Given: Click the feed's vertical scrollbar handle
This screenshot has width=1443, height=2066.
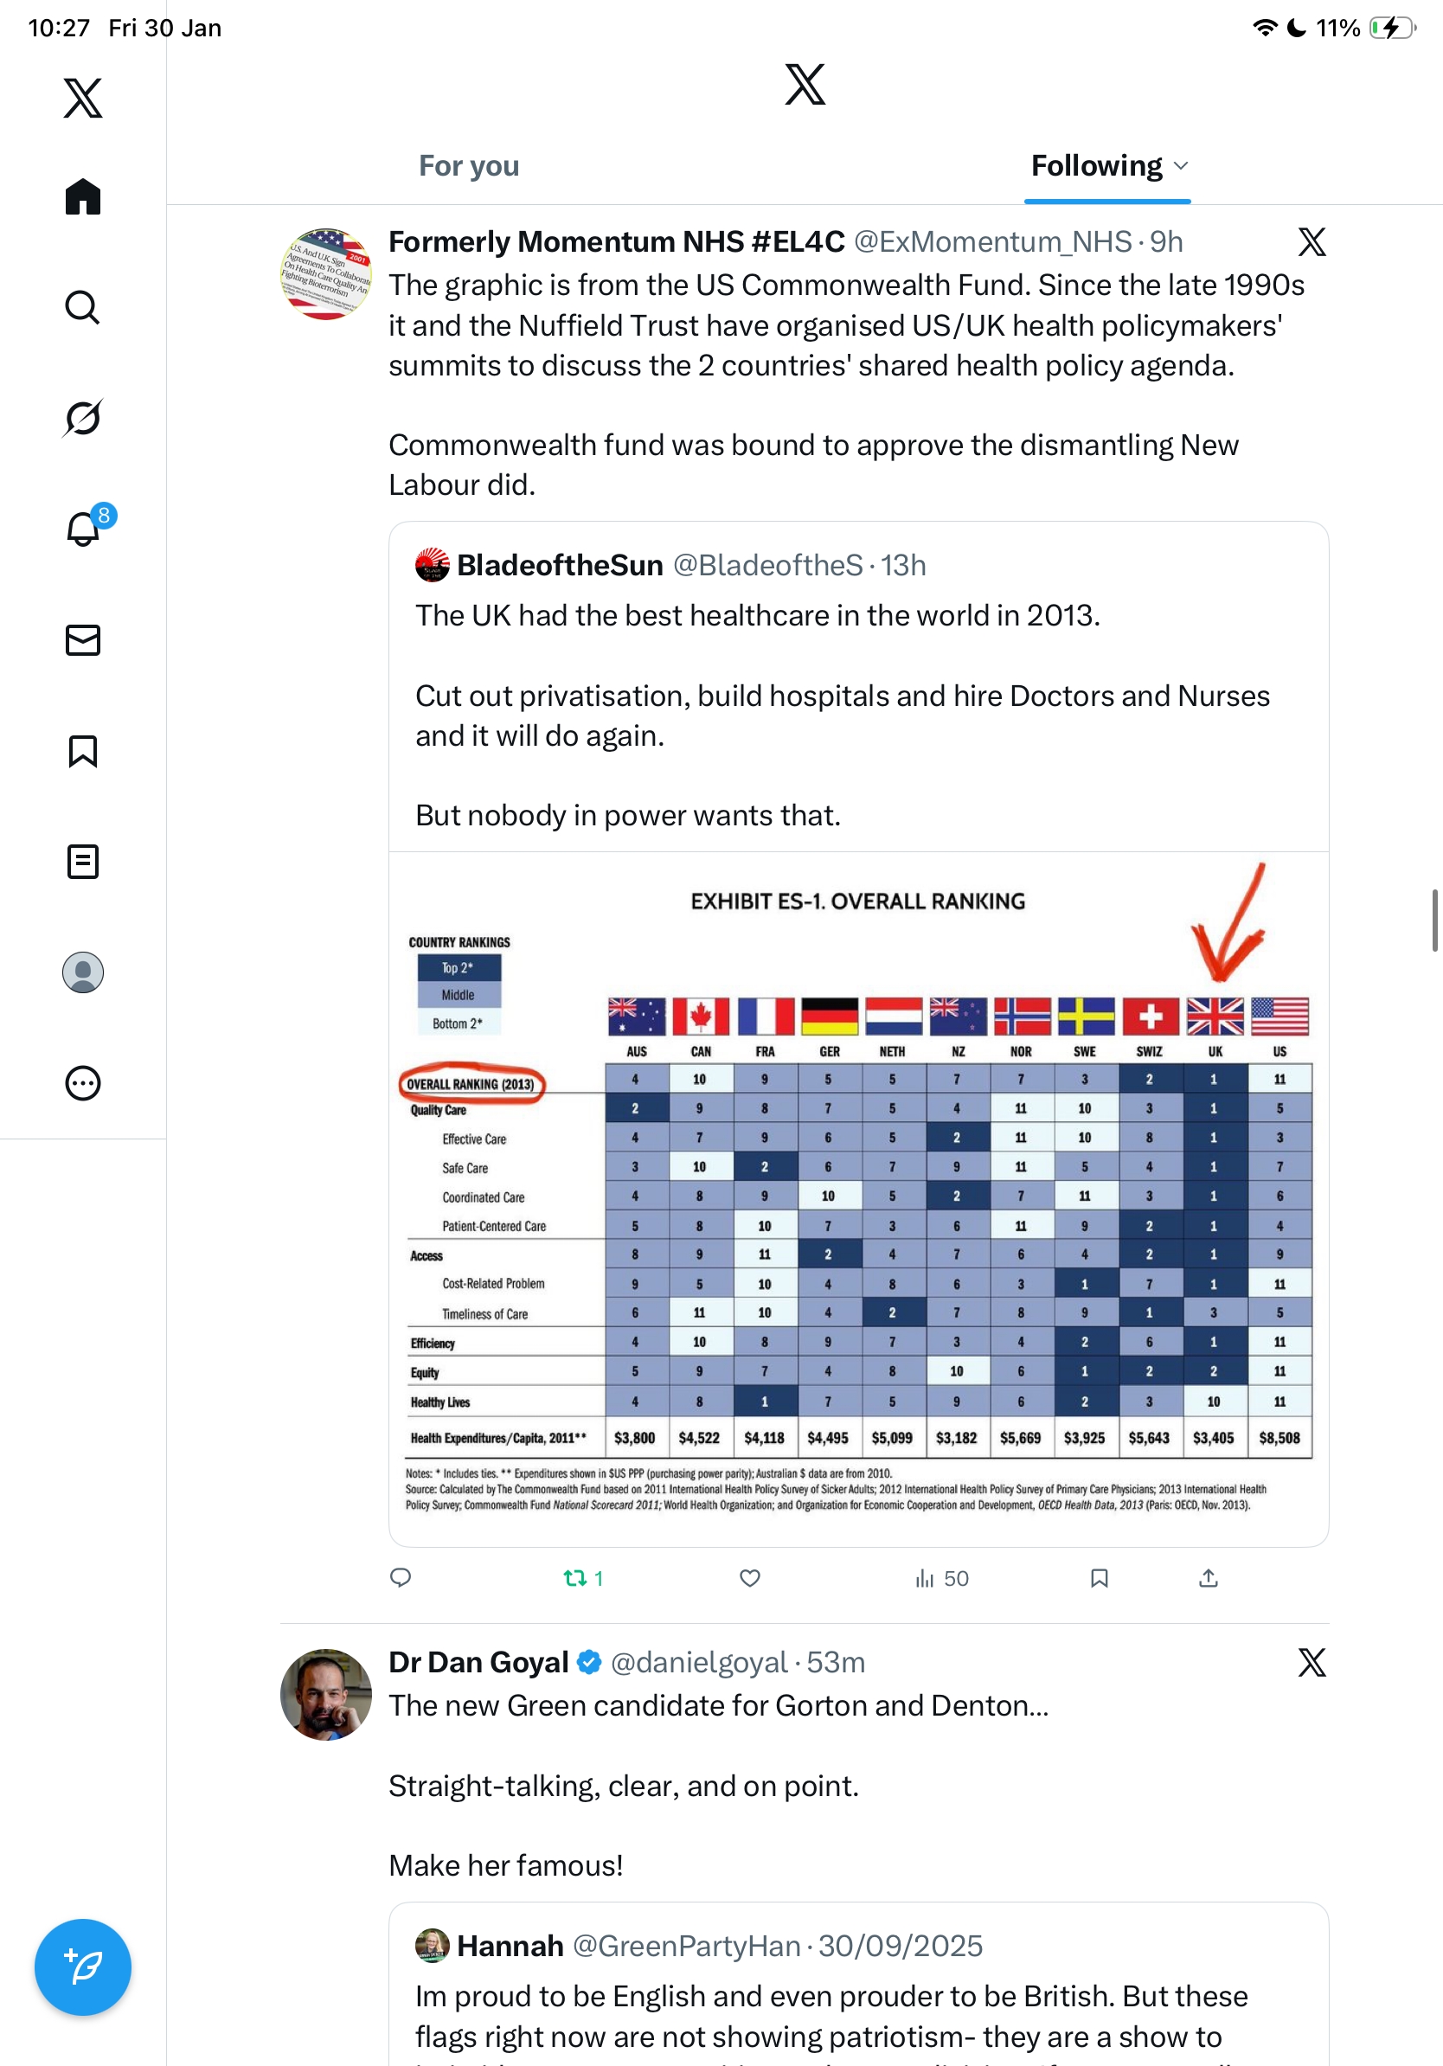Looking at the screenshot, I should point(1435,919).
